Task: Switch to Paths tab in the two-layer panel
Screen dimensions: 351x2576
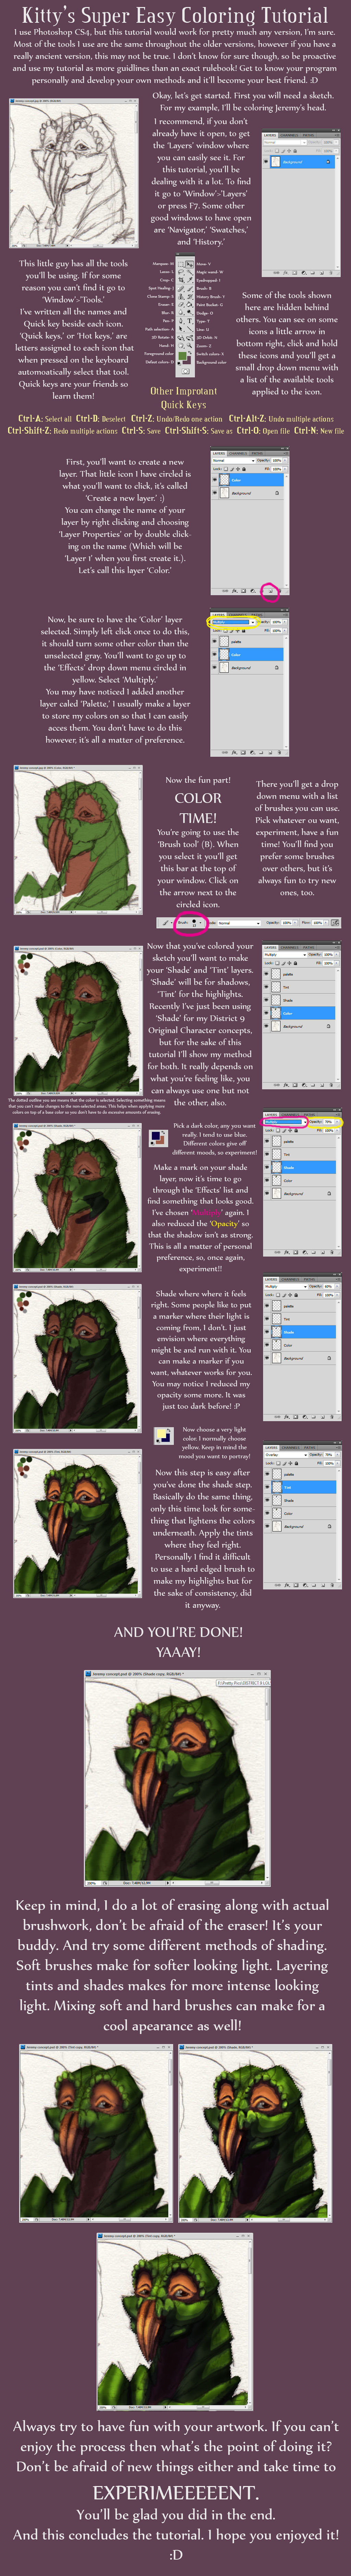Action: 257,453
